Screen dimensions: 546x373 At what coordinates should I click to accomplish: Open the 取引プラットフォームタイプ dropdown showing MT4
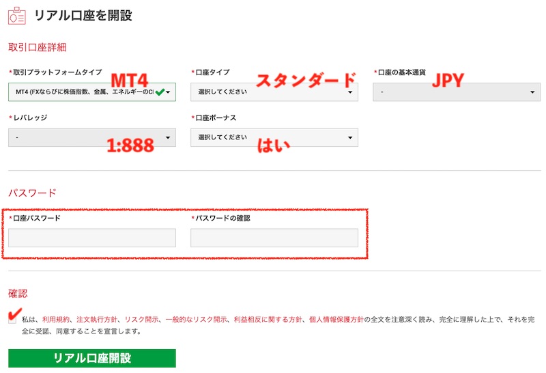click(92, 92)
